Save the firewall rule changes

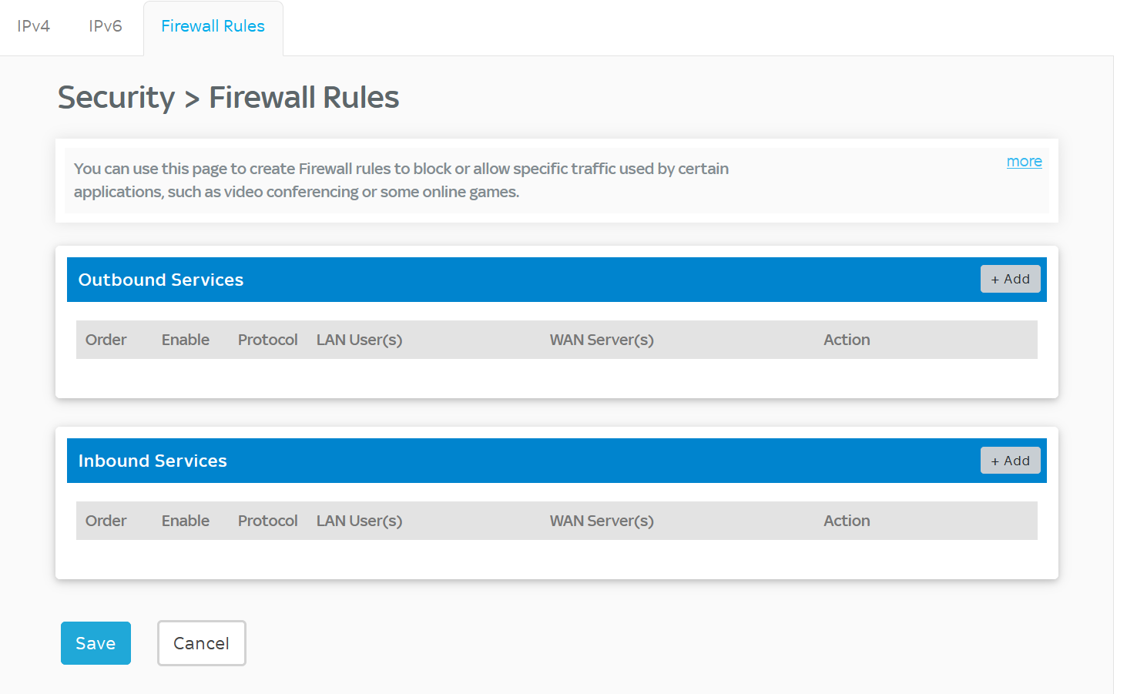coord(96,643)
